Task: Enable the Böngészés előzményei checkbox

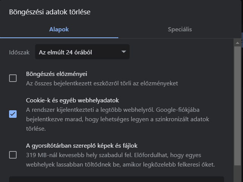Action: point(13,78)
